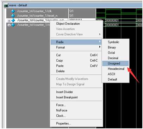Choose Insert Divider

tap(64, 92)
